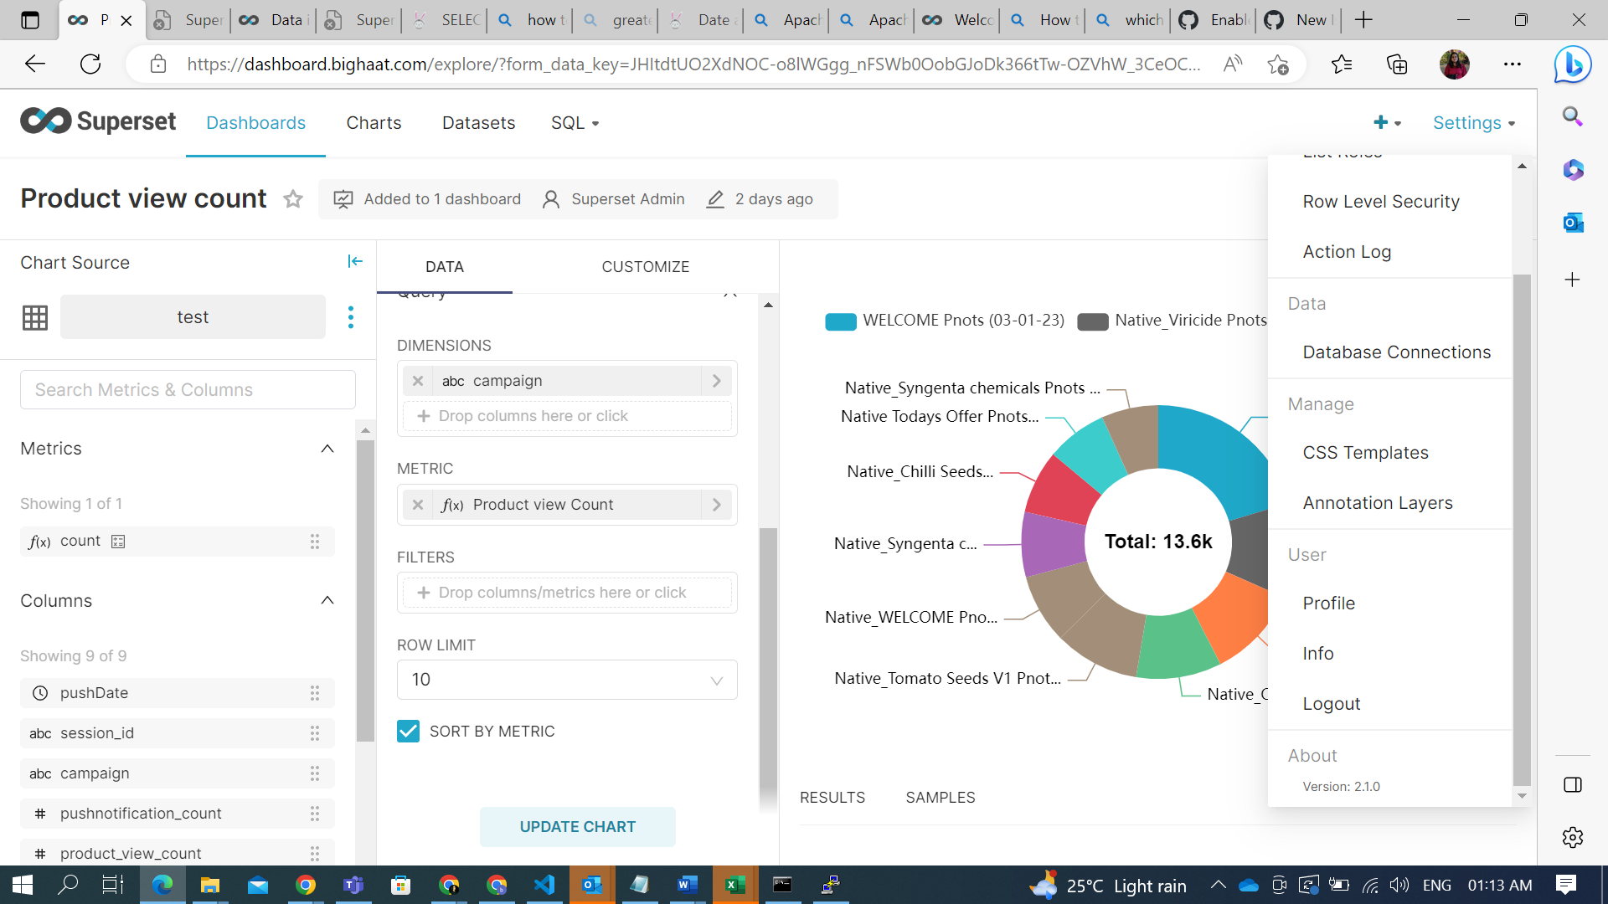This screenshot has width=1608, height=904.
Task: Click the count metric info icon
Action: (118, 542)
